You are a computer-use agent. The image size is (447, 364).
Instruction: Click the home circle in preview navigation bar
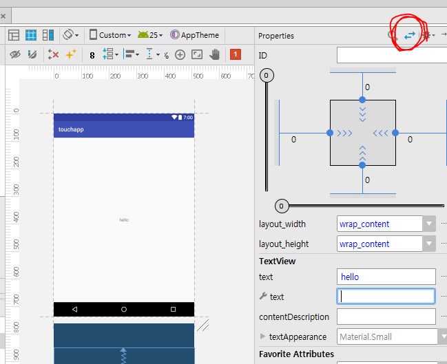tap(124, 310)
